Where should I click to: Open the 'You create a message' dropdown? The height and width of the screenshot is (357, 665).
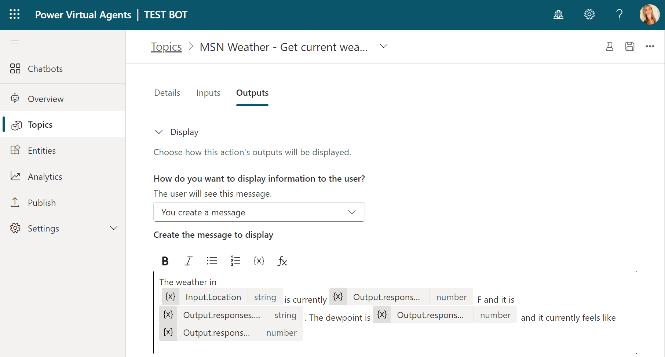[x=259, y=212]
